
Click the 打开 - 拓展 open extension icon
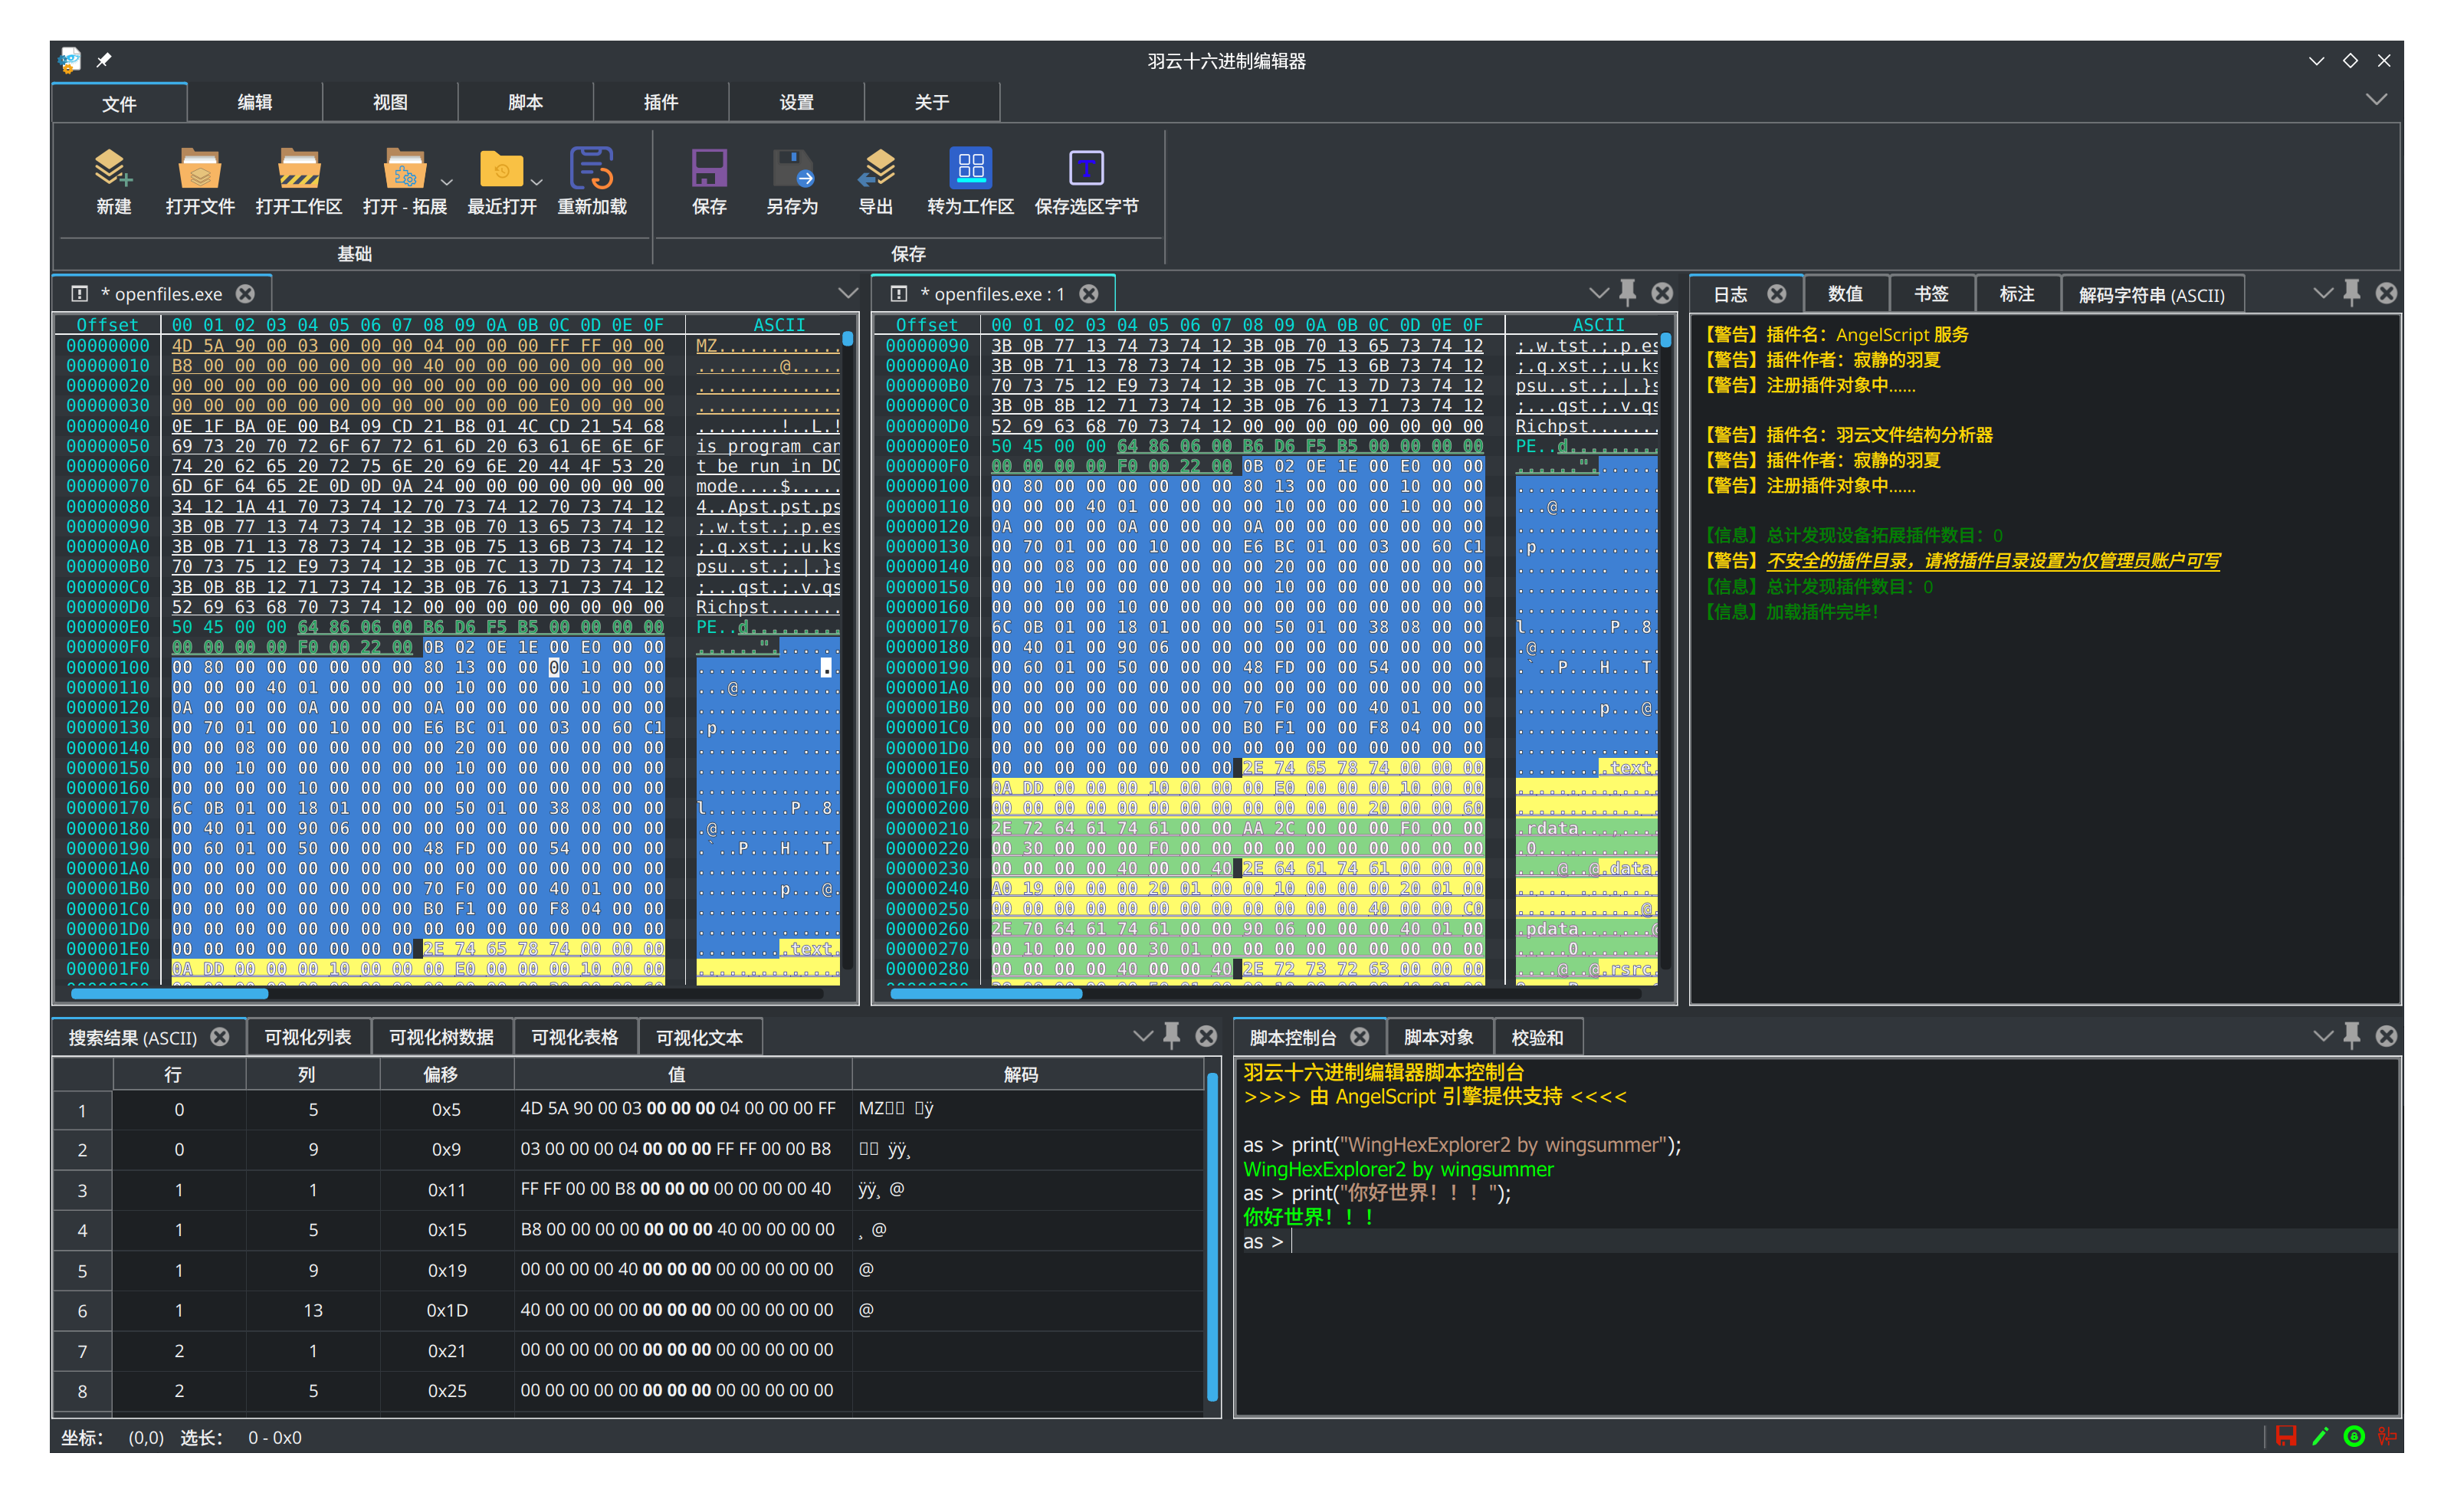[404, 168]
